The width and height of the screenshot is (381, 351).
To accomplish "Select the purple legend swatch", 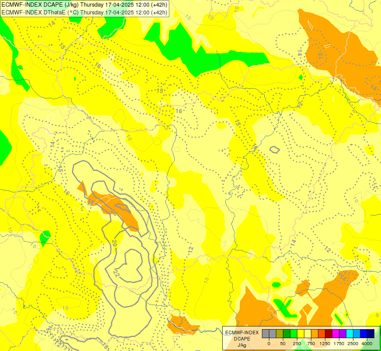I will point(342,334).
